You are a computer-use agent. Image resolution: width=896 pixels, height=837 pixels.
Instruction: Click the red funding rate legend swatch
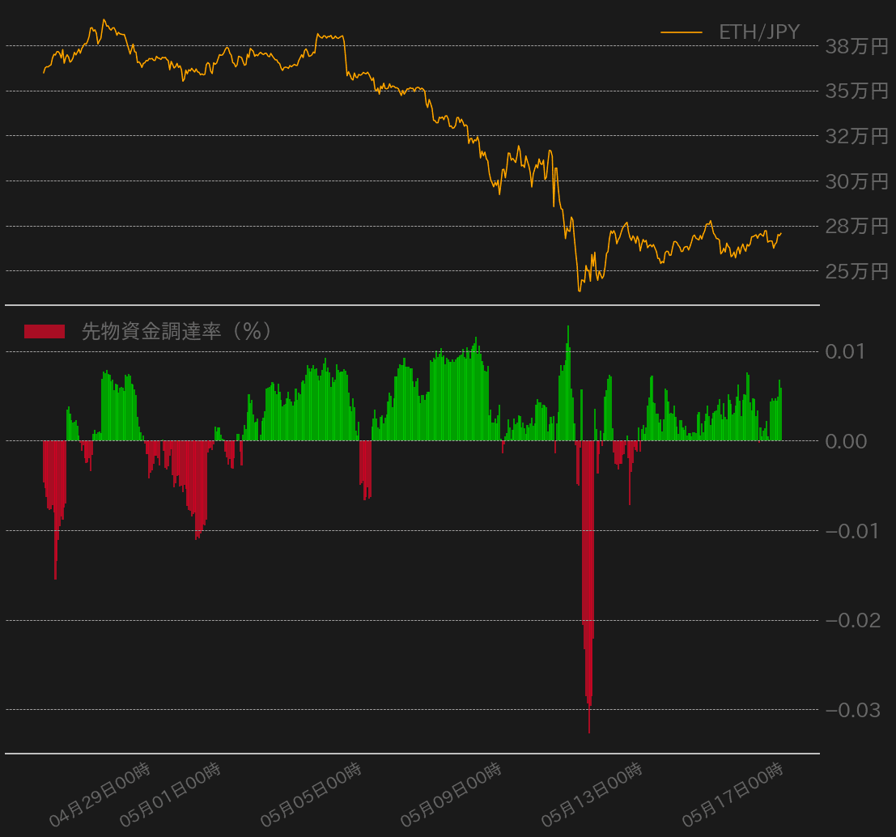[45, 331]
